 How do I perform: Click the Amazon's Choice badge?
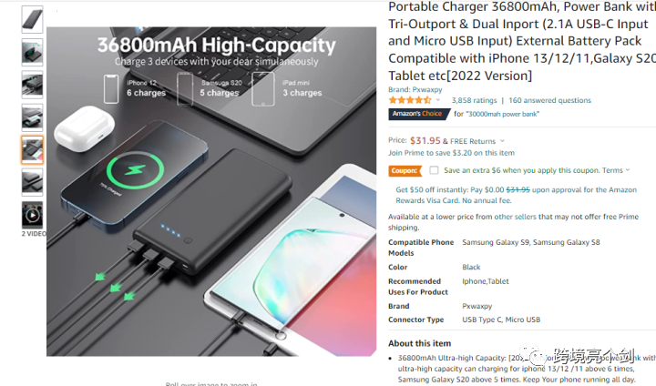click(419, 114)
